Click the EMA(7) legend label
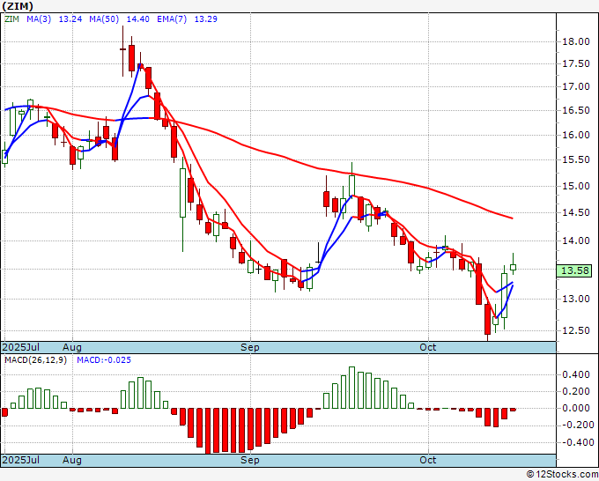 [x=172, y=18]
